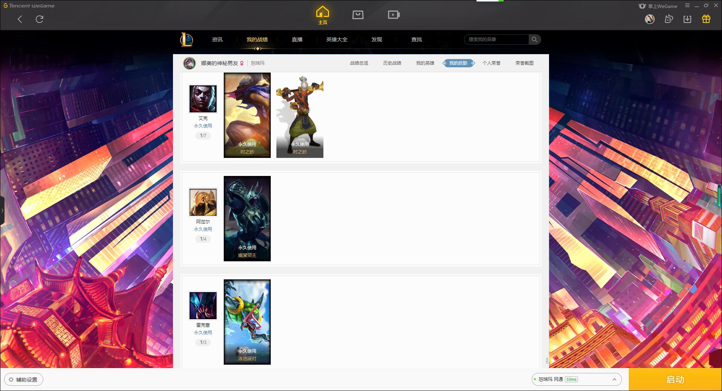The height and width of the screenshot is (391, 722).
Task: Select the 战绩总览 sub-tab
Action: pos(359,63)
